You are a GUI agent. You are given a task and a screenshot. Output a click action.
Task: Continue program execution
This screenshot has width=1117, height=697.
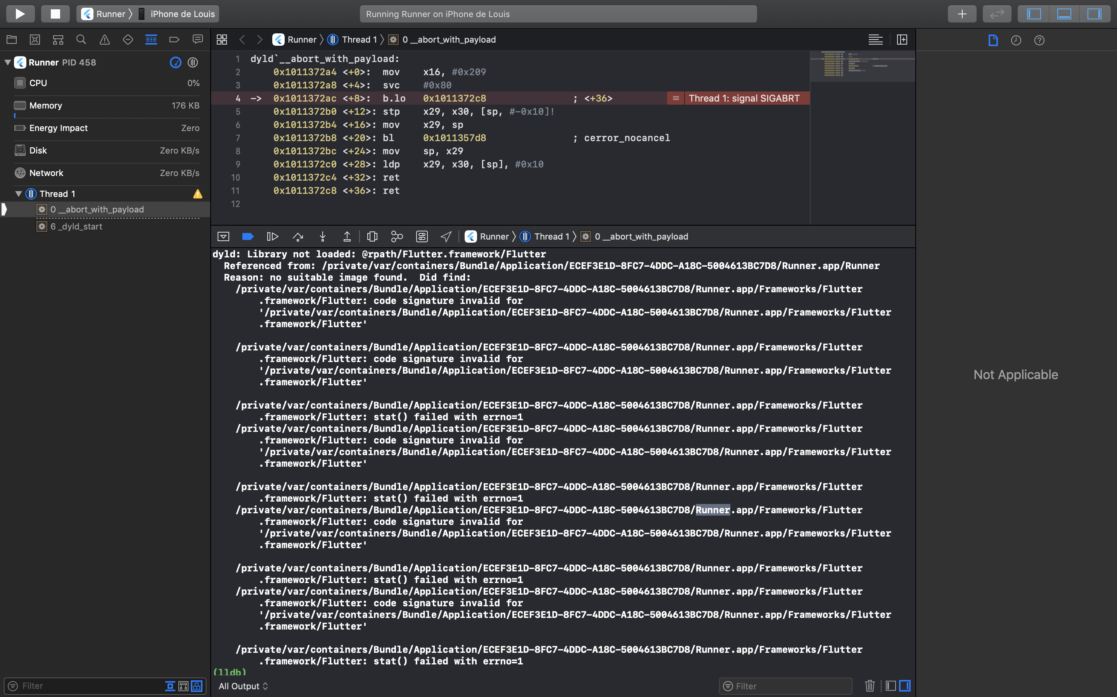(273, 236)
